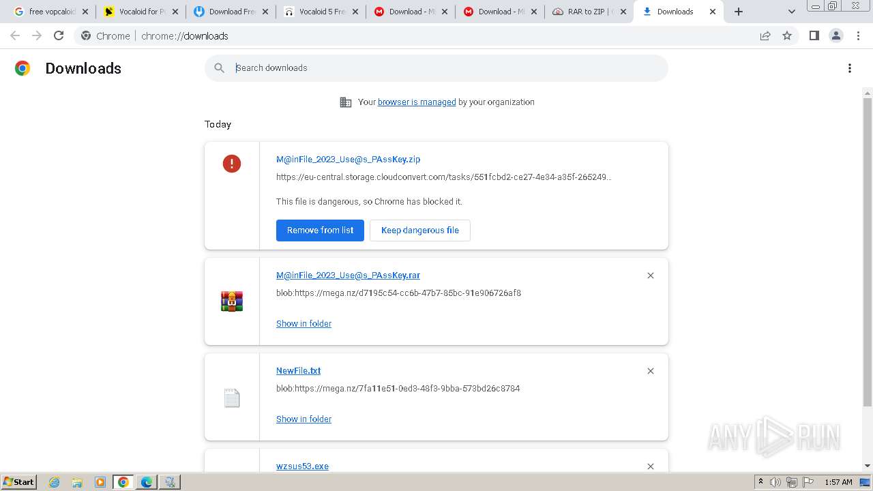The height and width of the screenshot is (491, 873).
Task: Click the cloudconvert source URL text
Action: point(444,177)
